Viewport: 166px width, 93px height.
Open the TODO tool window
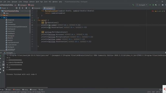pyautogui.click(x=8, y=90)
